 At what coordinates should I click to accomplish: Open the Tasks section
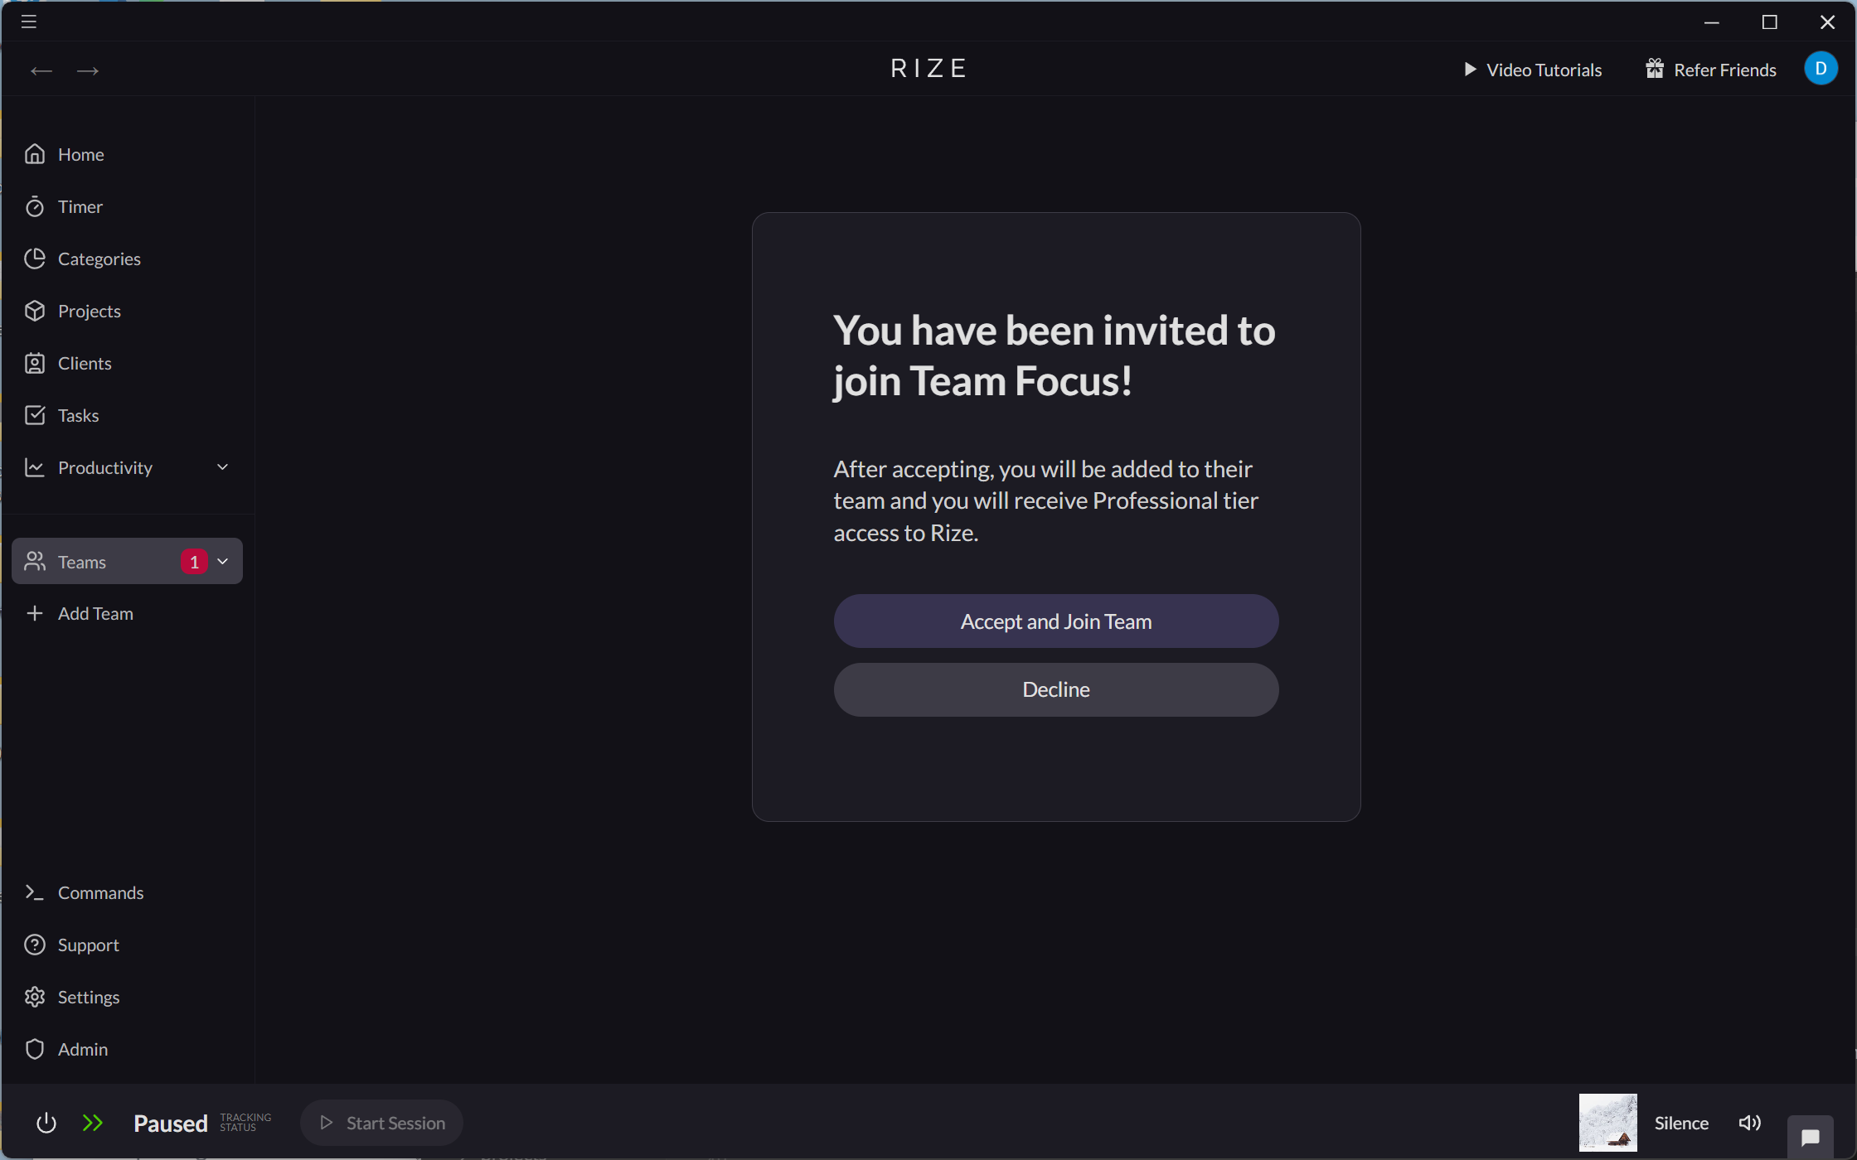(77, 415)
